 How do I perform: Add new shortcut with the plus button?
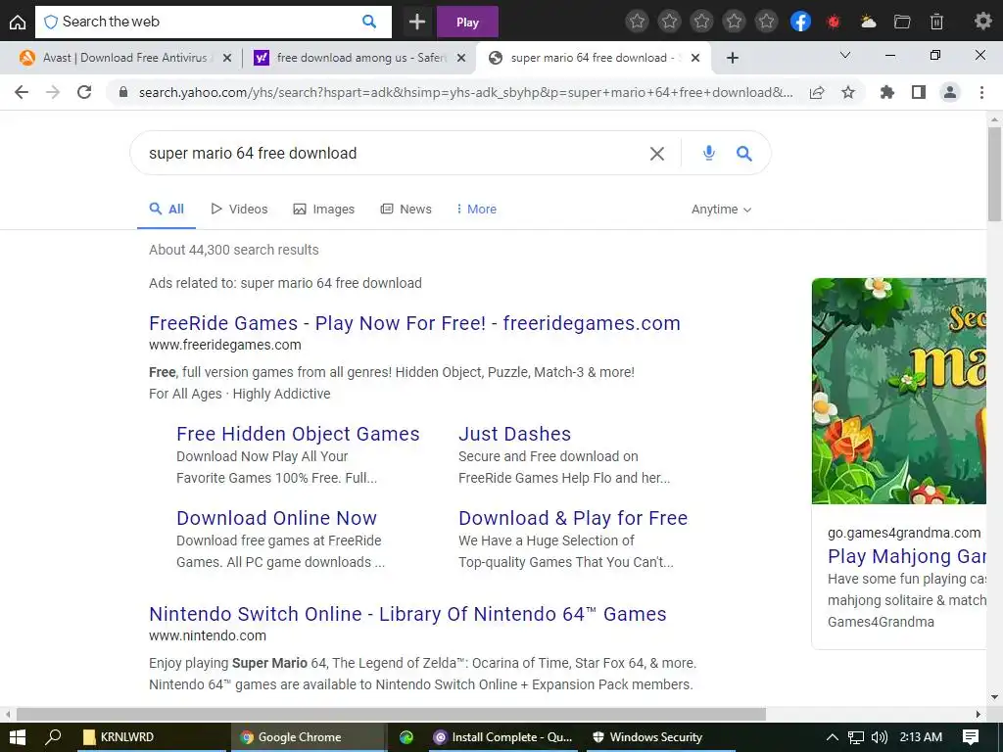point(417,22)
